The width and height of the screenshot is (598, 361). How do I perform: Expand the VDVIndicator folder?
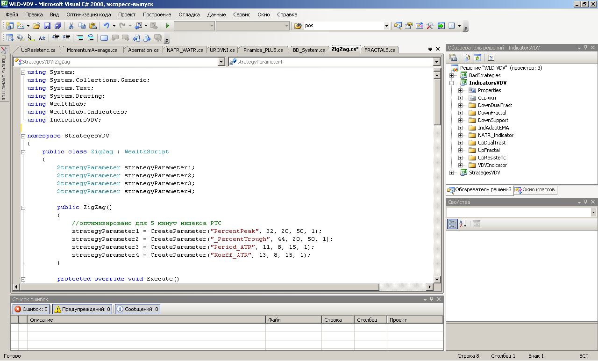click(461, 165)
